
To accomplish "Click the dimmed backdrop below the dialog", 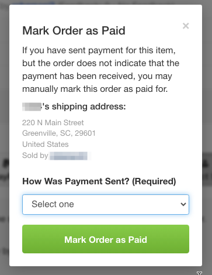I will click(x=106, y=271).
